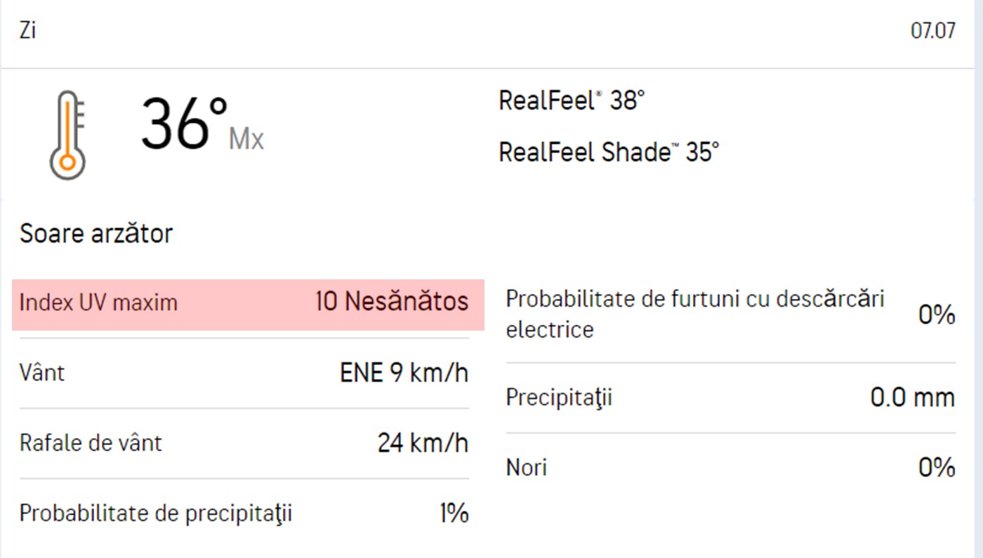The height and width of the screenshot is (558, 983).
Task: Click the 1% precipitation probability value
Action: [454, 514]
